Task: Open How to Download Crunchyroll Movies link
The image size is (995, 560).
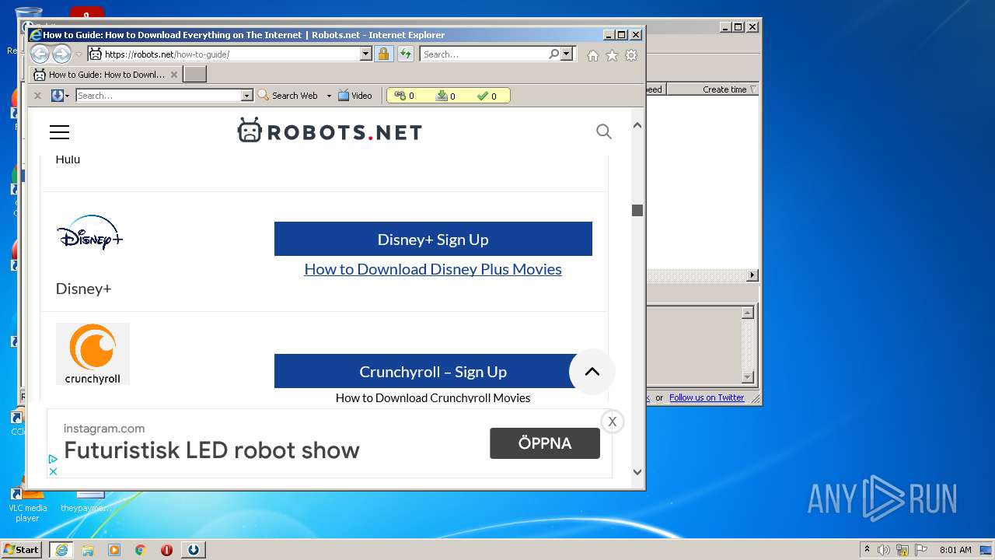Action: coord(433,397)
